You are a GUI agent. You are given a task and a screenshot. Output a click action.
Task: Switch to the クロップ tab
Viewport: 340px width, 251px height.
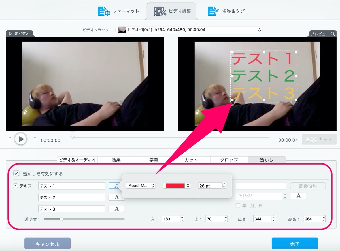(x=229, y=160)
